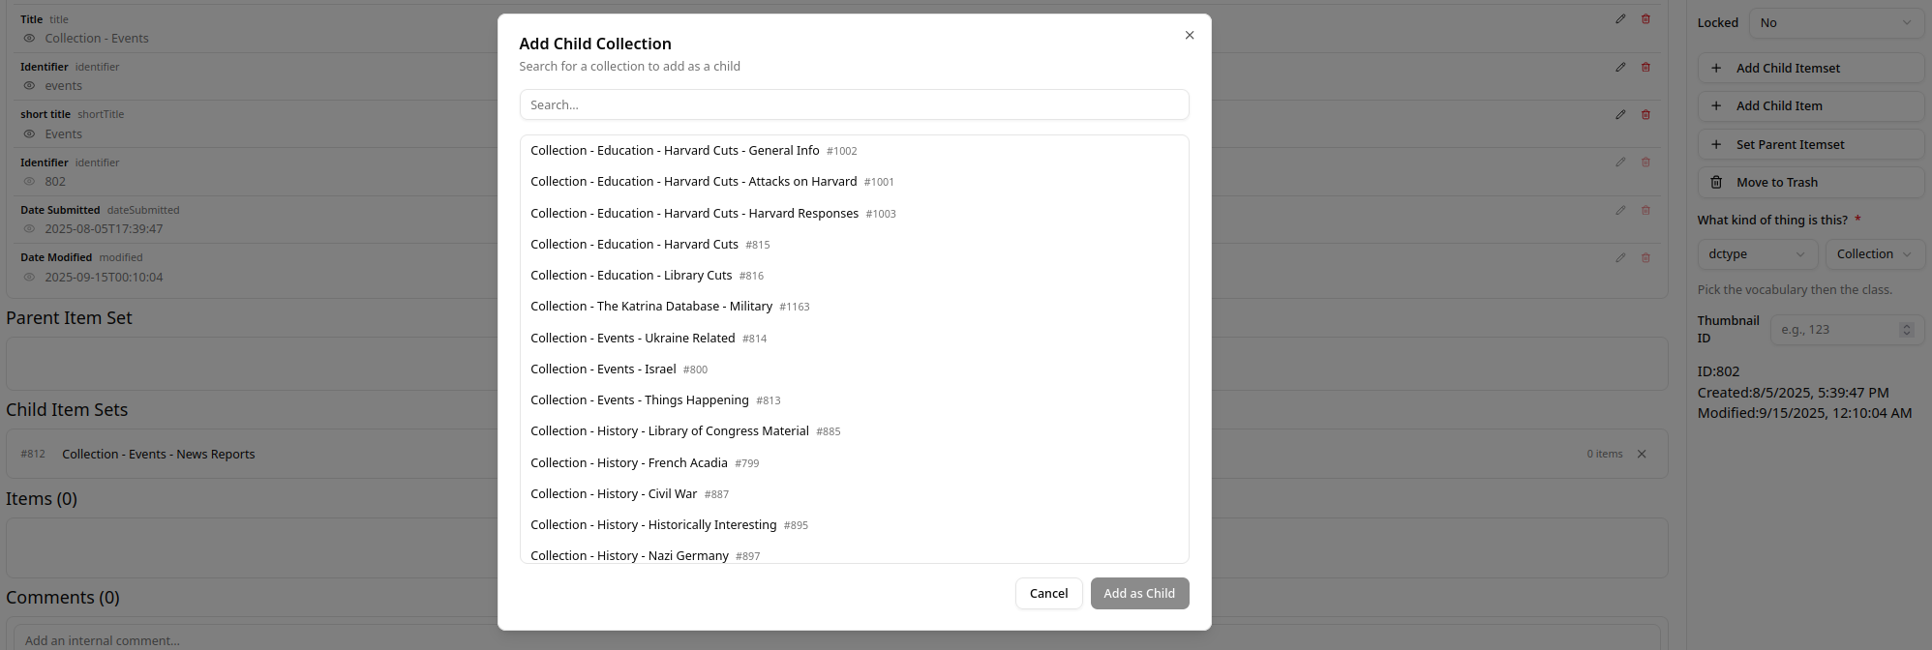
Task: Edit the short title pencil icon
Action: pos(1620,114)
